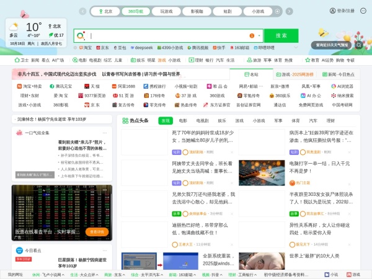Open the add-tab plus icon after 小游戏

[x=277, y=11]
